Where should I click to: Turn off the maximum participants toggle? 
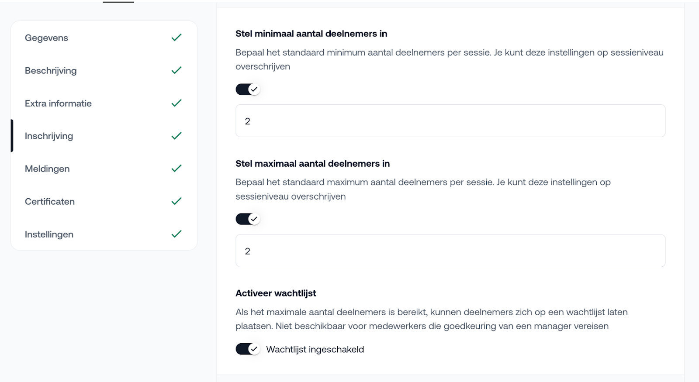[248, 219]
